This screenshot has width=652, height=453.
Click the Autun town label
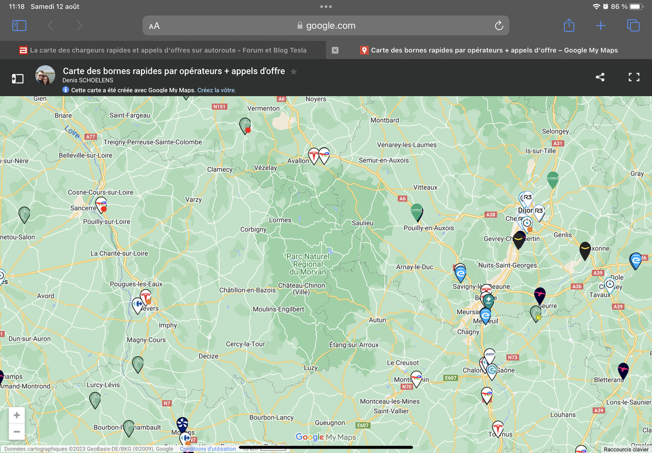click(378, 320)
